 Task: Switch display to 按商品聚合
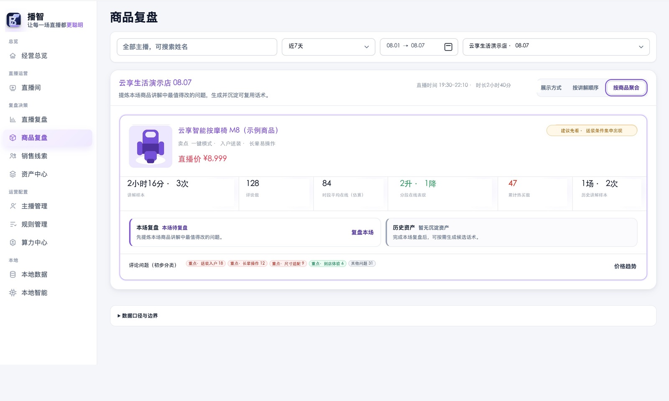(x=626, y=88)
